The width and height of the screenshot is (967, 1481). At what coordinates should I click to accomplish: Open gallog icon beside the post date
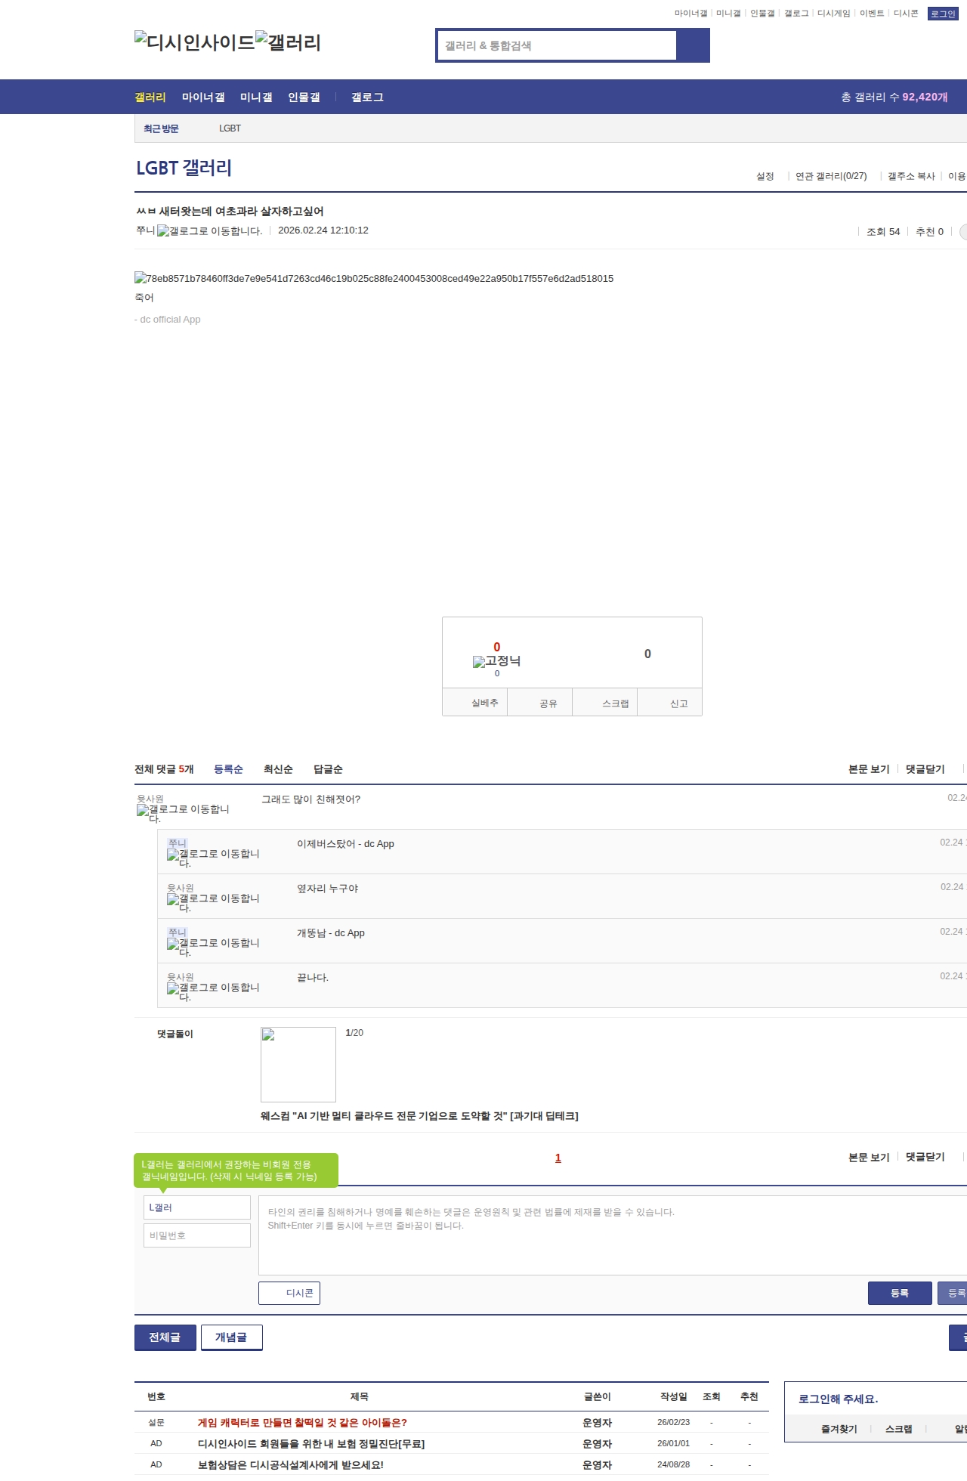coord(209,231)
